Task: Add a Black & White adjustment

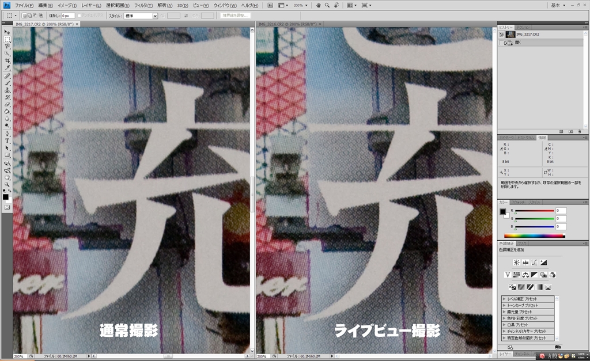Action: coord(534,275)
